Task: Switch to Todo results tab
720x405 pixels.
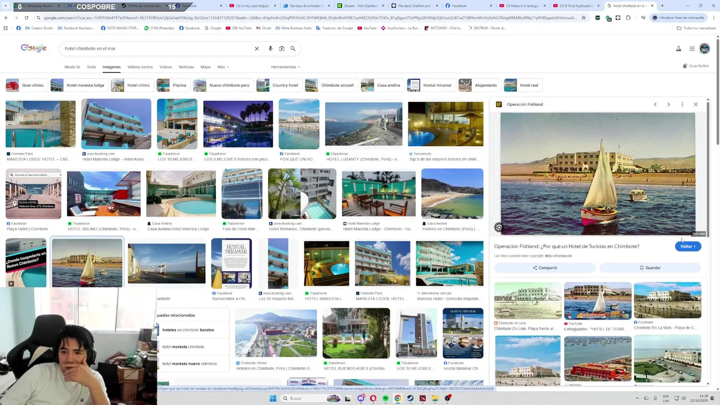Action: coord(91,67)
